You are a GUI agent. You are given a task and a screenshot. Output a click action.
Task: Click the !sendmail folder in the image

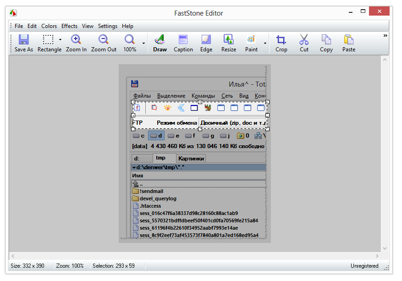tap(148, 191)
